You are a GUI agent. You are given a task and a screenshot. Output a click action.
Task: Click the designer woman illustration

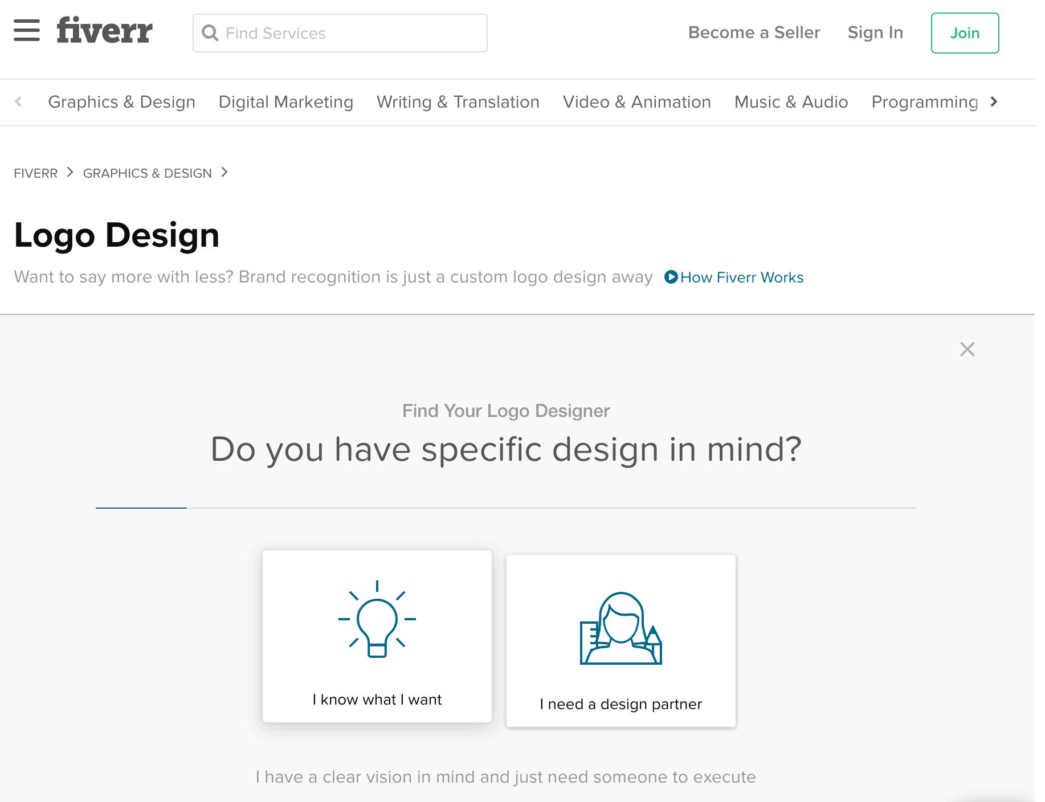[x=621, y=628]
